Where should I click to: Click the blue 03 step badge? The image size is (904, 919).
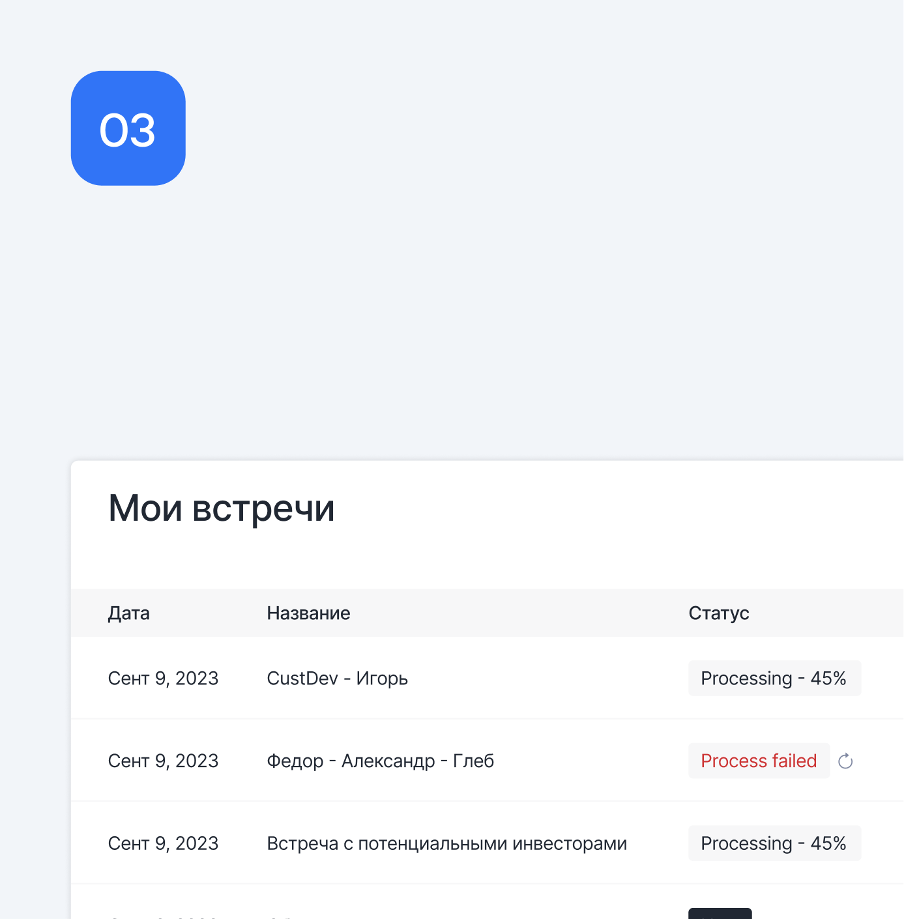[x=128, y=128]
